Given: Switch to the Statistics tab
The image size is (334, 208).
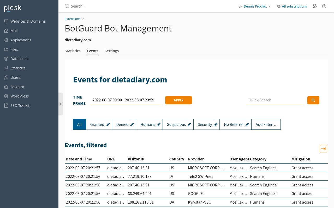Looking at the screenshot, I should (x=73, y=51).
